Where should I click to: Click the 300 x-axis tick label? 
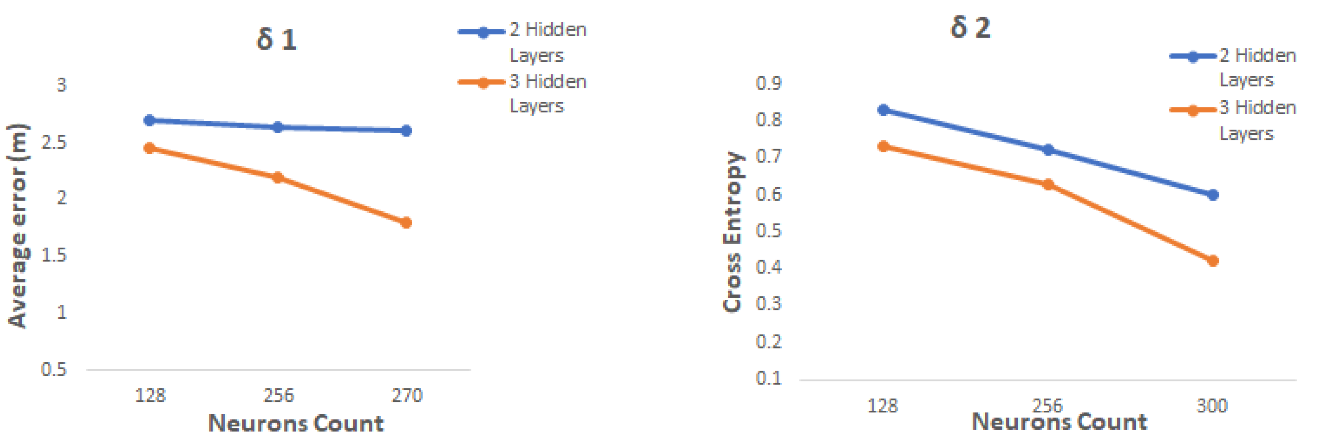[x=1212, y=406]
